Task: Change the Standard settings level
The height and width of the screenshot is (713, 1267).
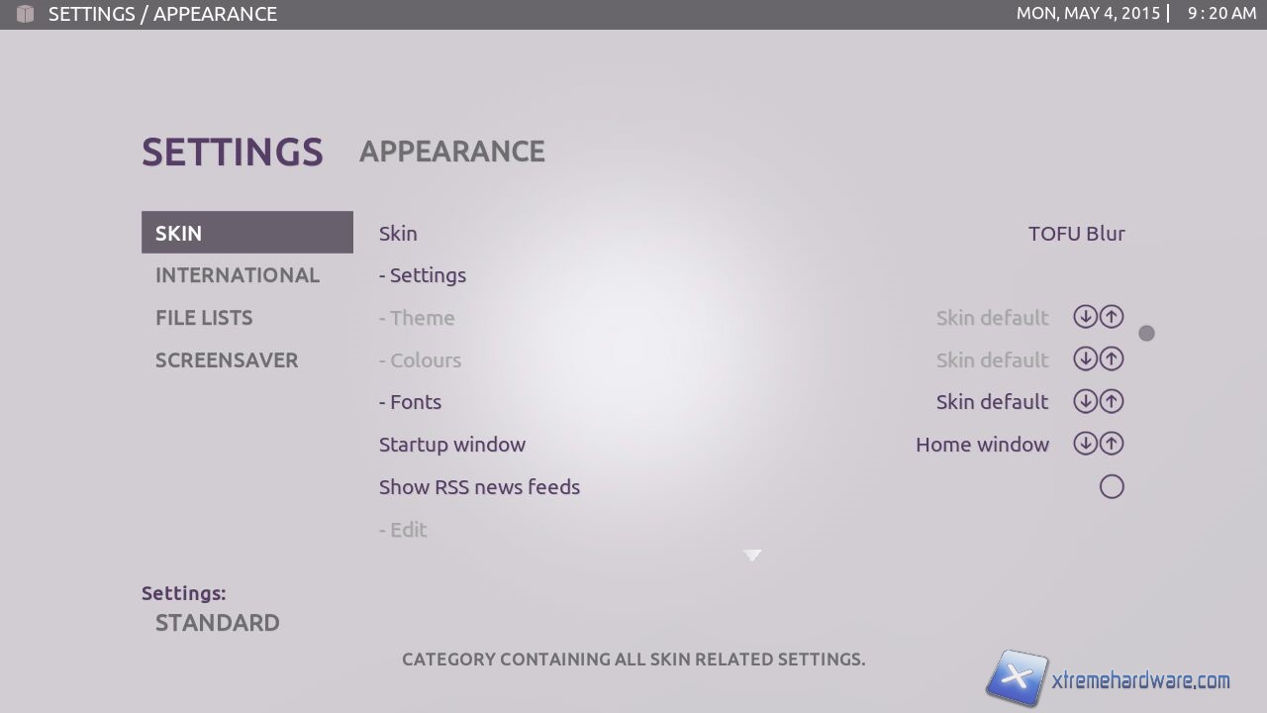Action: coord(218,623)
